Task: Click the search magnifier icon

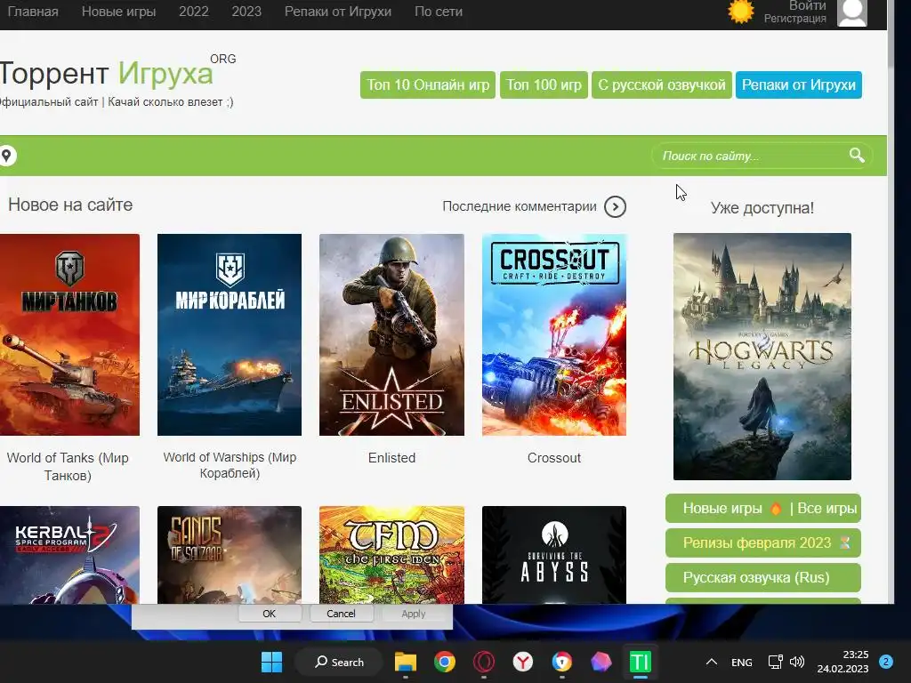Action: click(x=857, y=155)
